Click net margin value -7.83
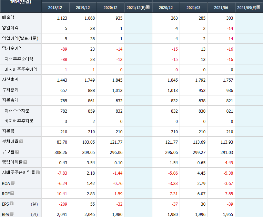The width and height of the screenshot is (263, 217). (x=62, y=173)
